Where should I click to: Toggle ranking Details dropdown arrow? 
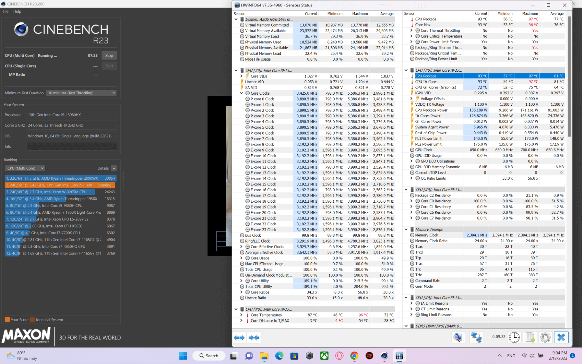(x=114, y=168)
